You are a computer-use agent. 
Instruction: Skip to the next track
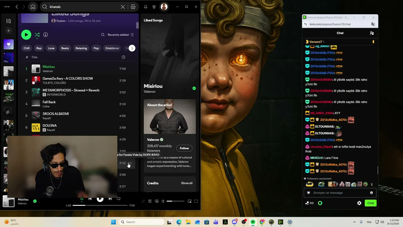click(x=110, y=199)
